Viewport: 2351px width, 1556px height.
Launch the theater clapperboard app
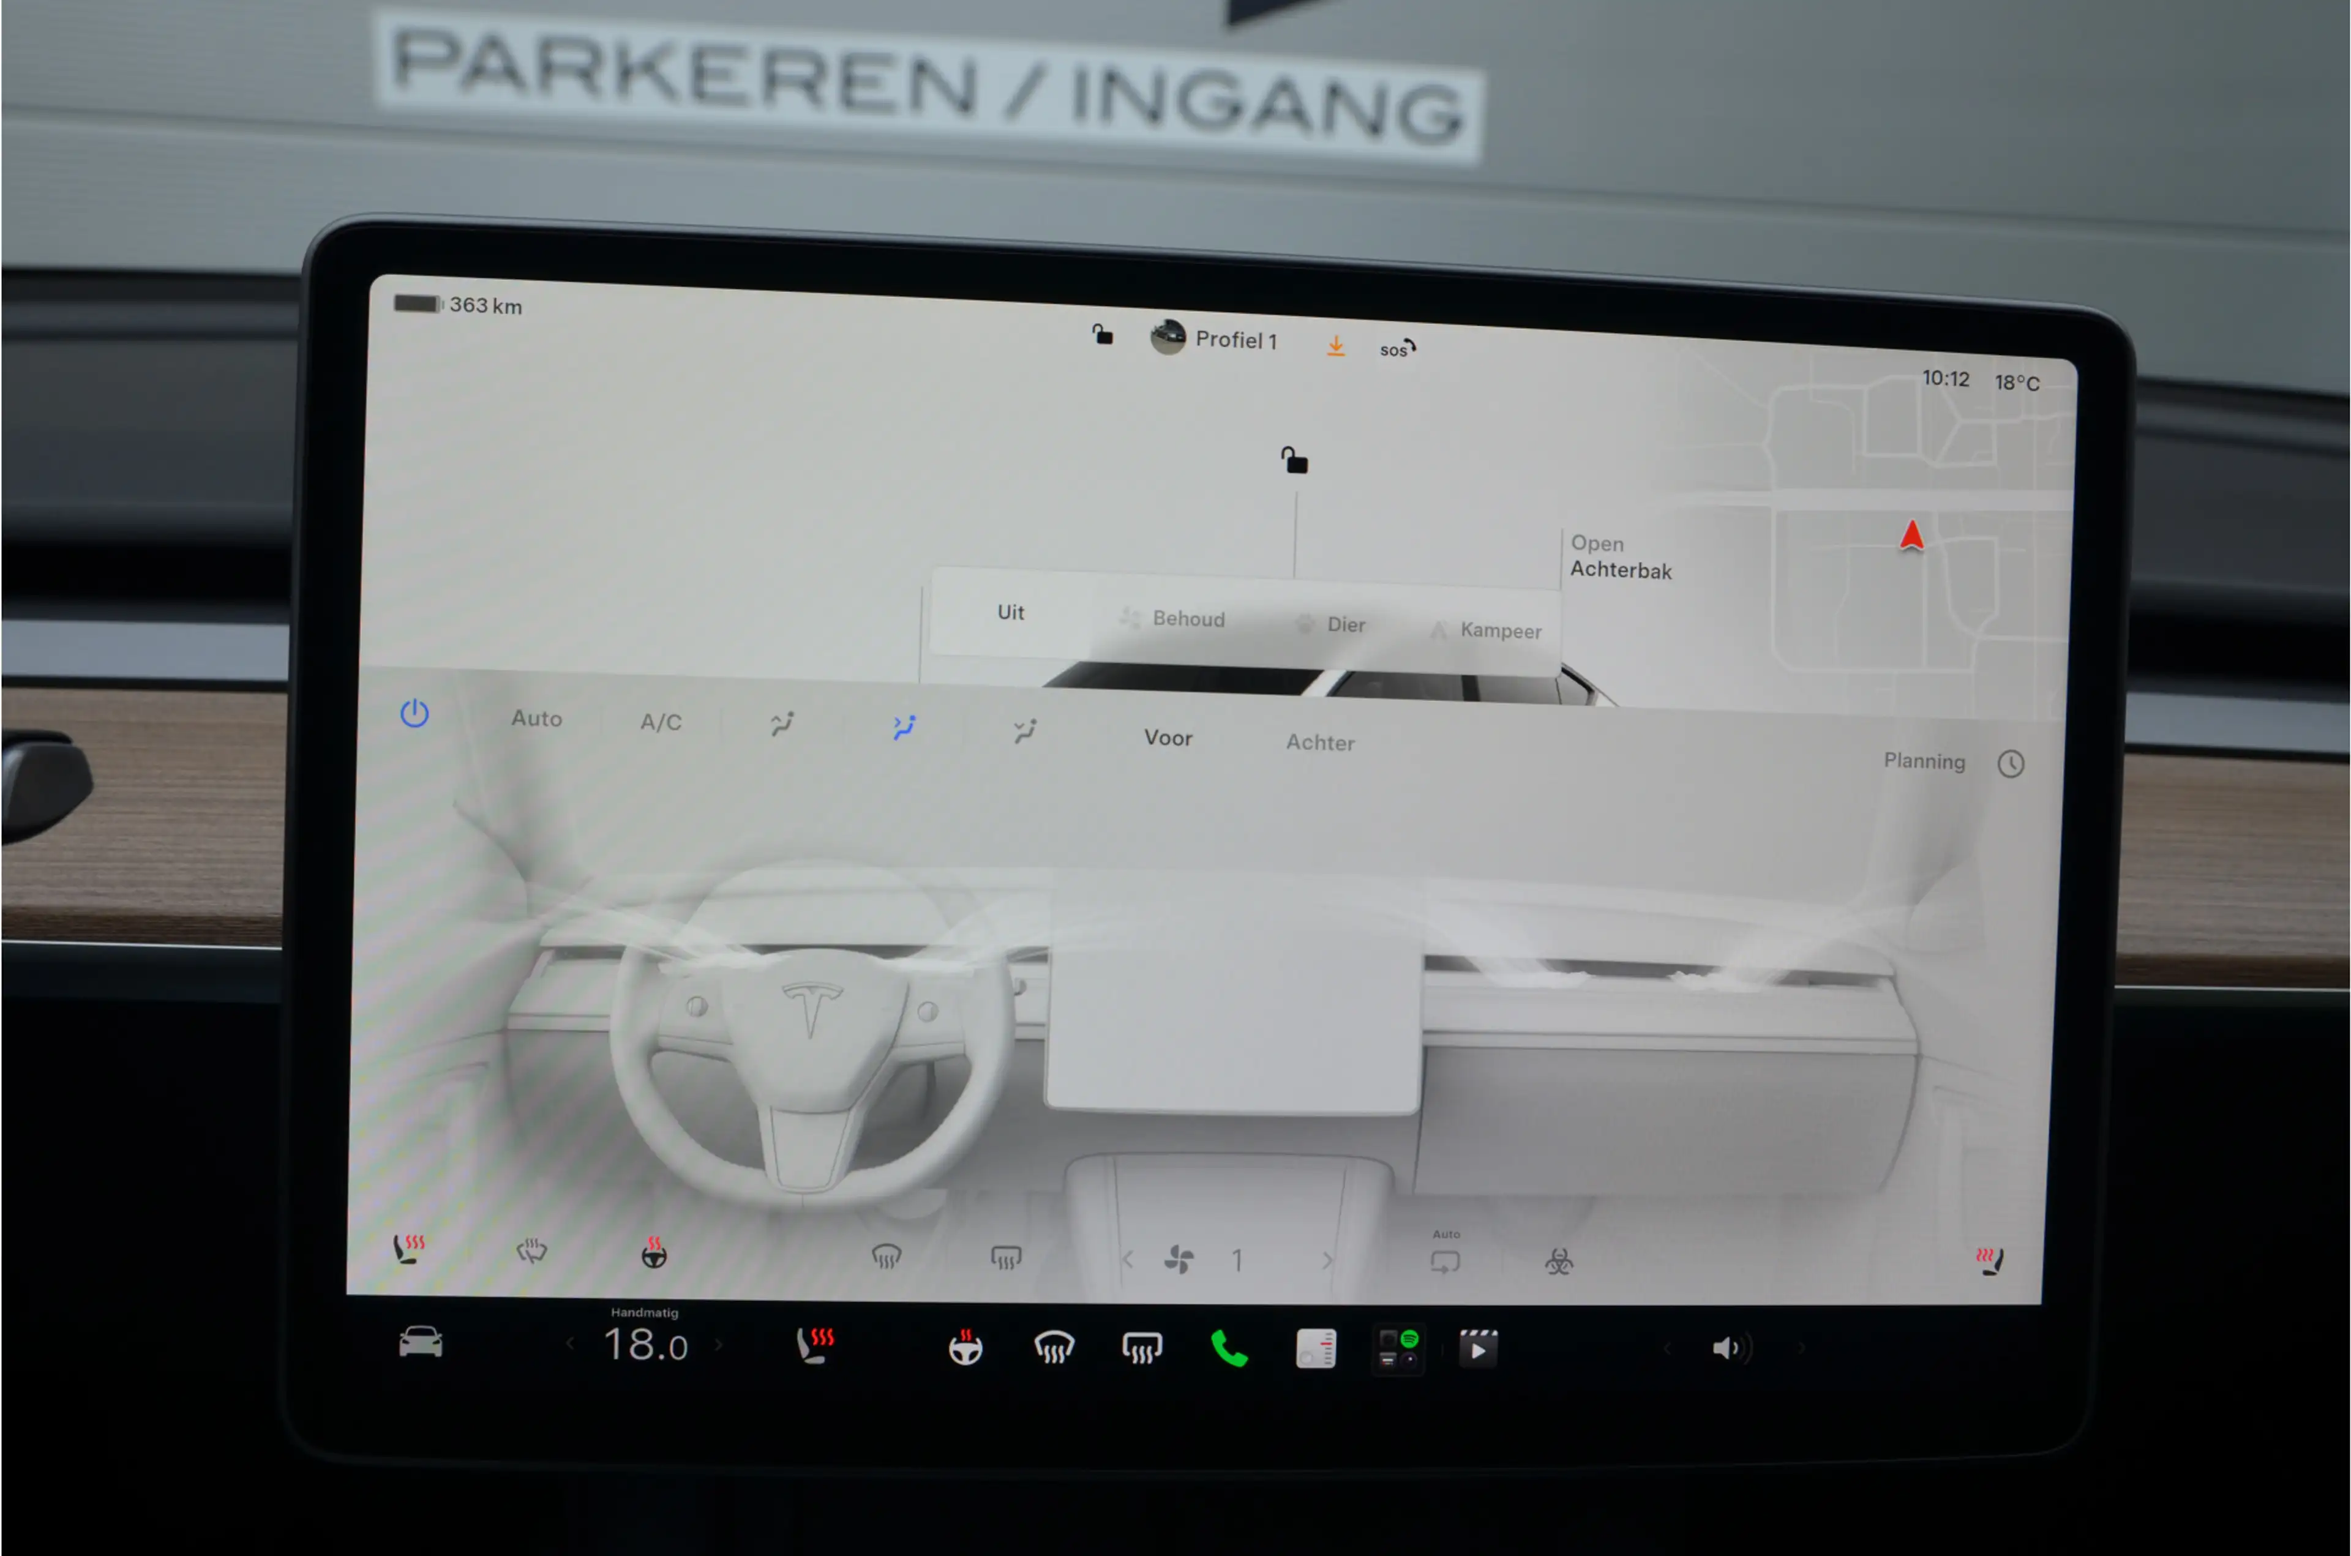pyautogui.click(x=1478, y=1348)
